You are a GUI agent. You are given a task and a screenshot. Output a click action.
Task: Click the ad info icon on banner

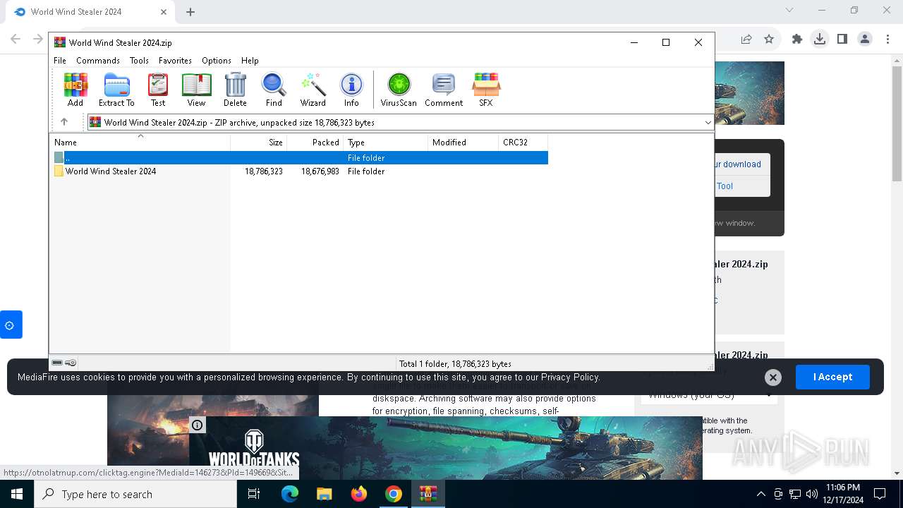pos(198,425)
